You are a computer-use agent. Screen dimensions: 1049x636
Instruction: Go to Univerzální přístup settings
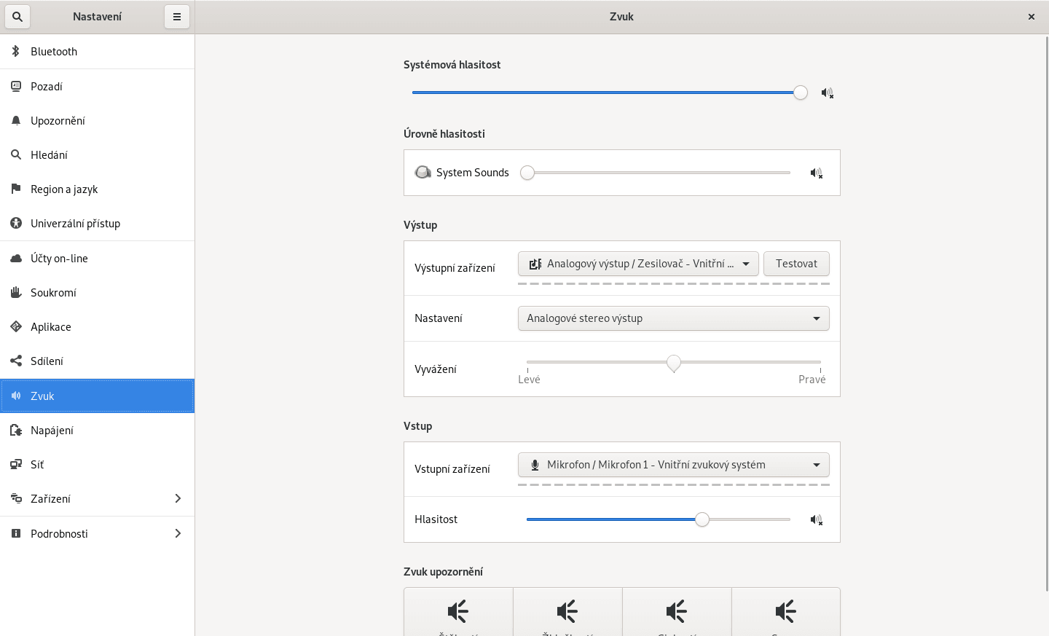(x=75, y=224)
